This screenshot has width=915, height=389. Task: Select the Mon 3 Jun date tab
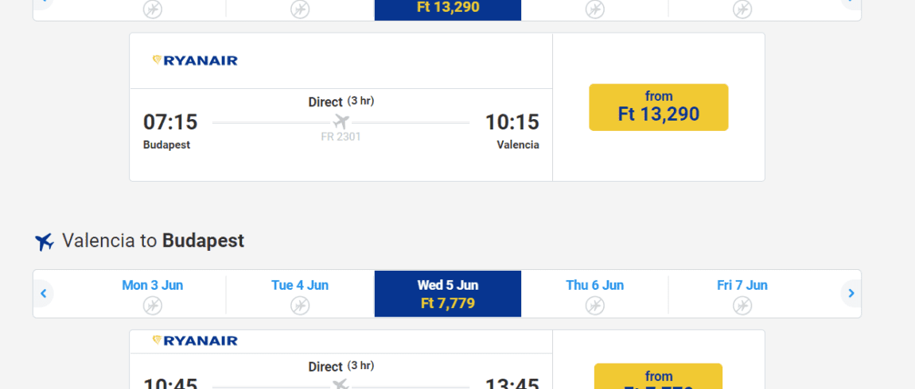coord(152,294)
